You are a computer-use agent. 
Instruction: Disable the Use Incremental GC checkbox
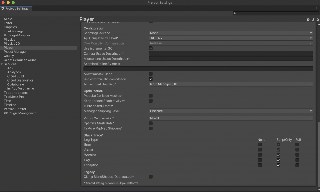point(151,48)
